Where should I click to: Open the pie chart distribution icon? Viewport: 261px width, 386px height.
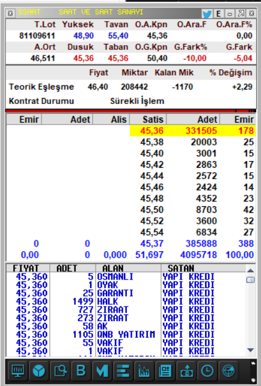[x=39, y=371]
